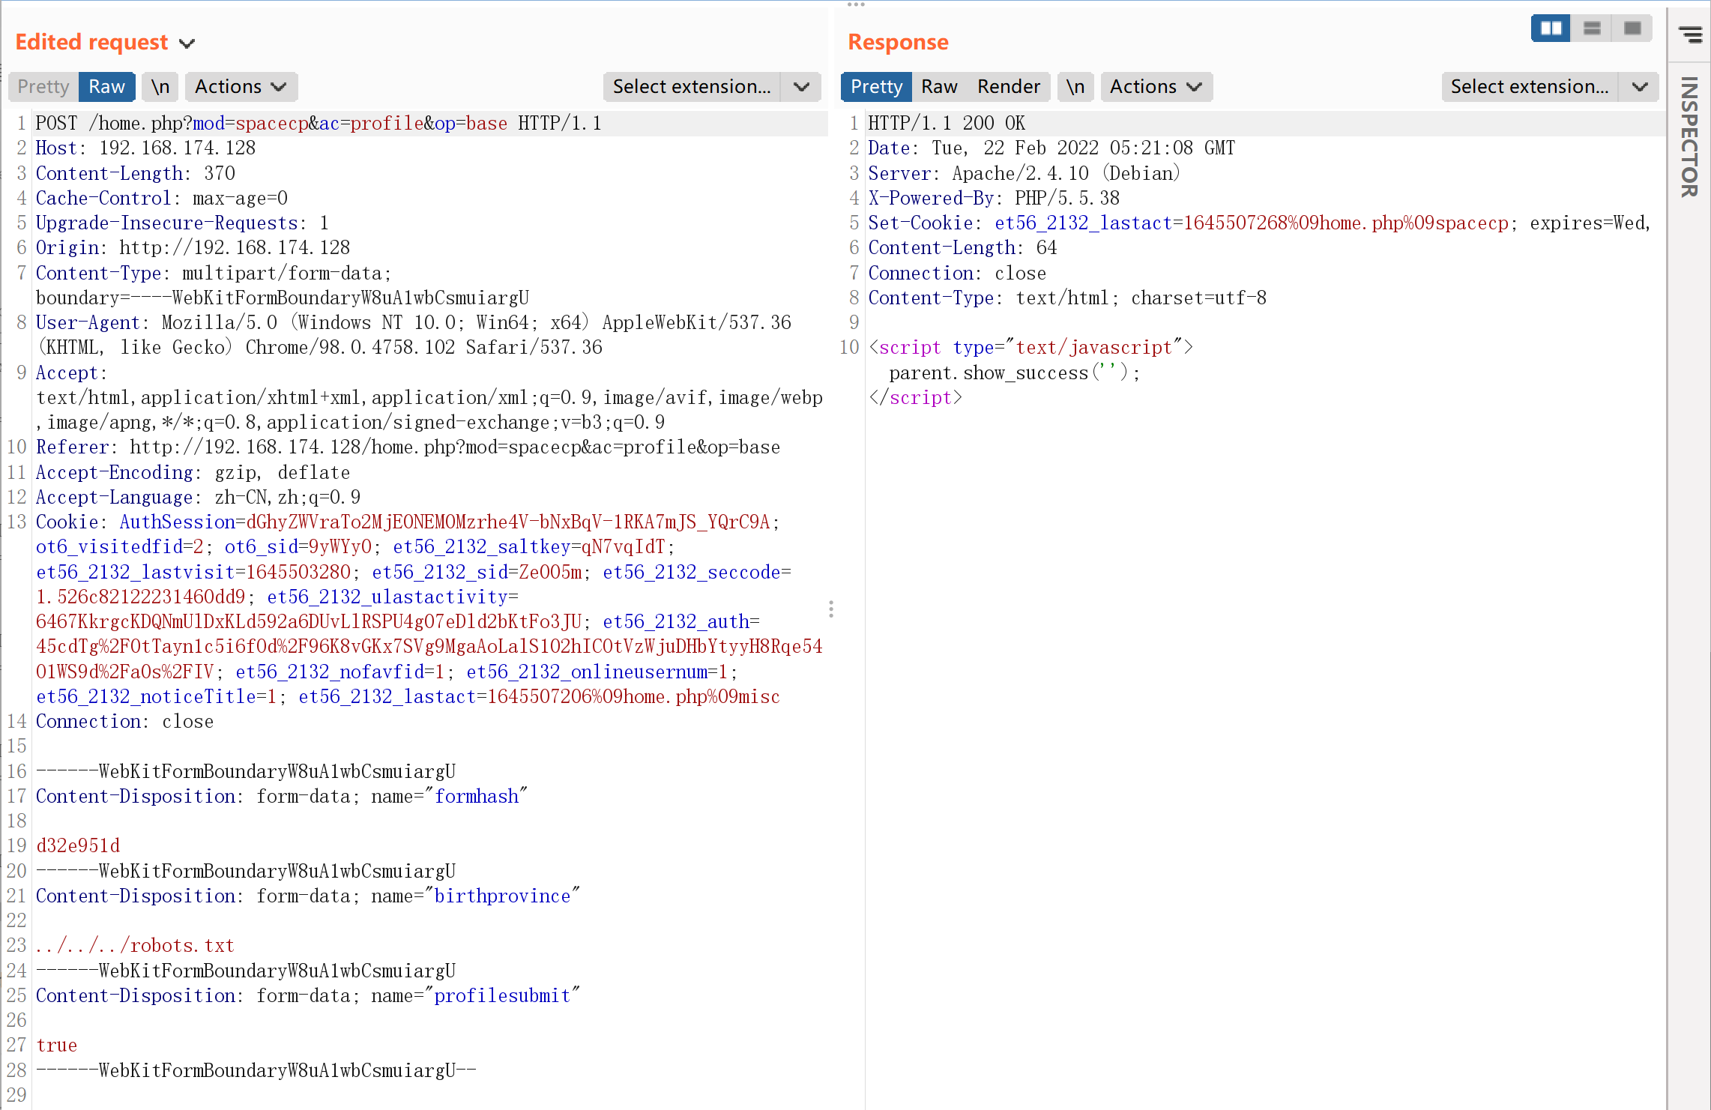Open request Actions dropdown menu
Viewport: 1711px width, 1110px height.
tap(241, 87)
